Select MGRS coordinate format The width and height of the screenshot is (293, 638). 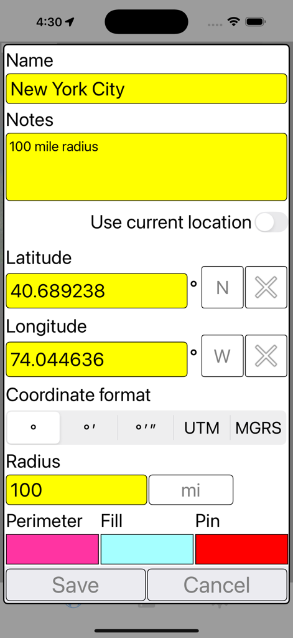(x=258, y=427)
